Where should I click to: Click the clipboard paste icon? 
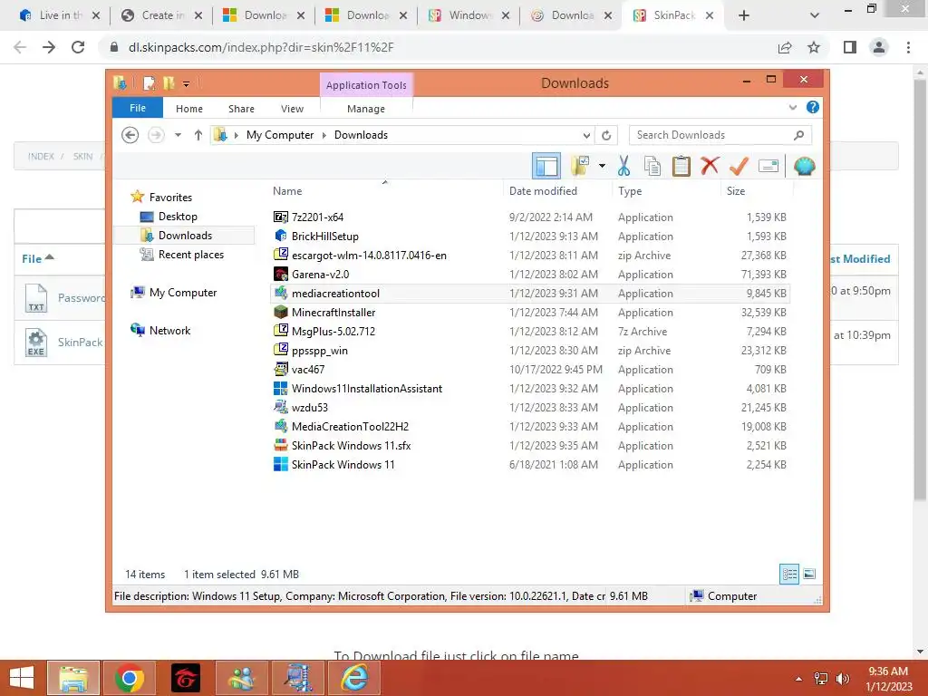681,167
